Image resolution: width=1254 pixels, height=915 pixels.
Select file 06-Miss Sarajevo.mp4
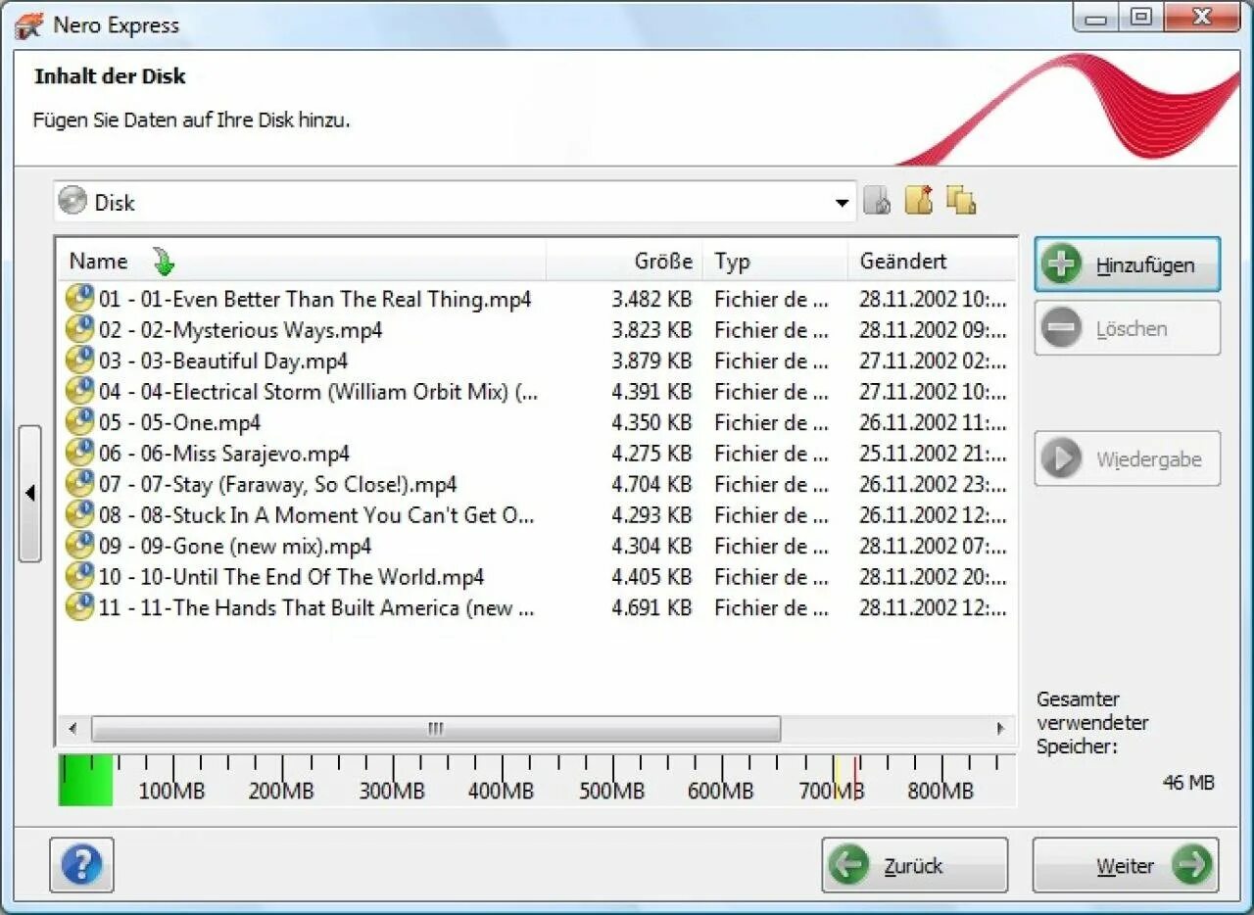pyautogui.click(x=224, y=454)
